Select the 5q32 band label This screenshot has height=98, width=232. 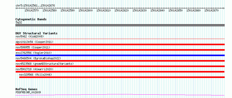[19, 22]
